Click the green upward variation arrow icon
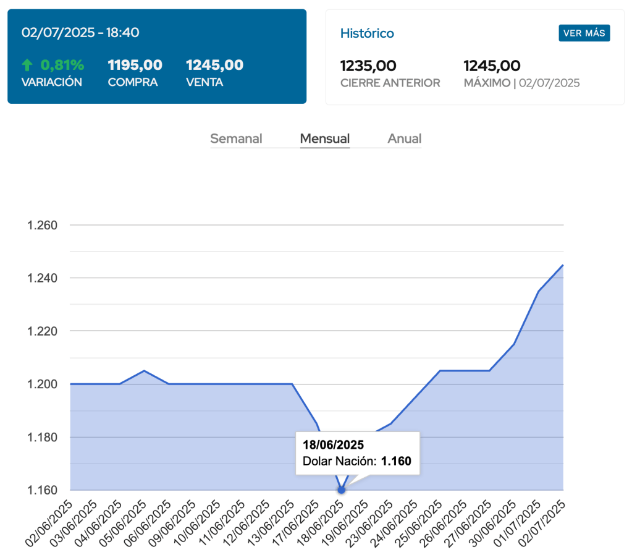Image resolution: width=632 pixels, height=560 pixels. [x=27, y=65]
